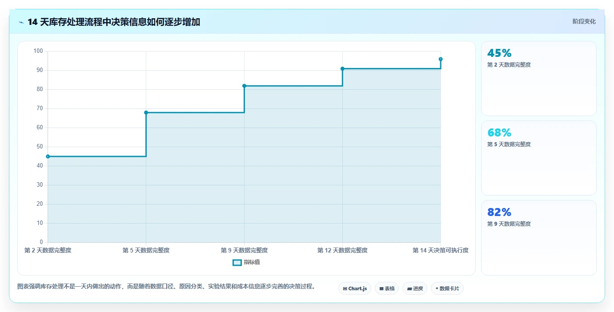The height and width of the screenshot is (312, 614).
Task: Click the 第 14 天决策可执行度 axis label
Action: 441,251
